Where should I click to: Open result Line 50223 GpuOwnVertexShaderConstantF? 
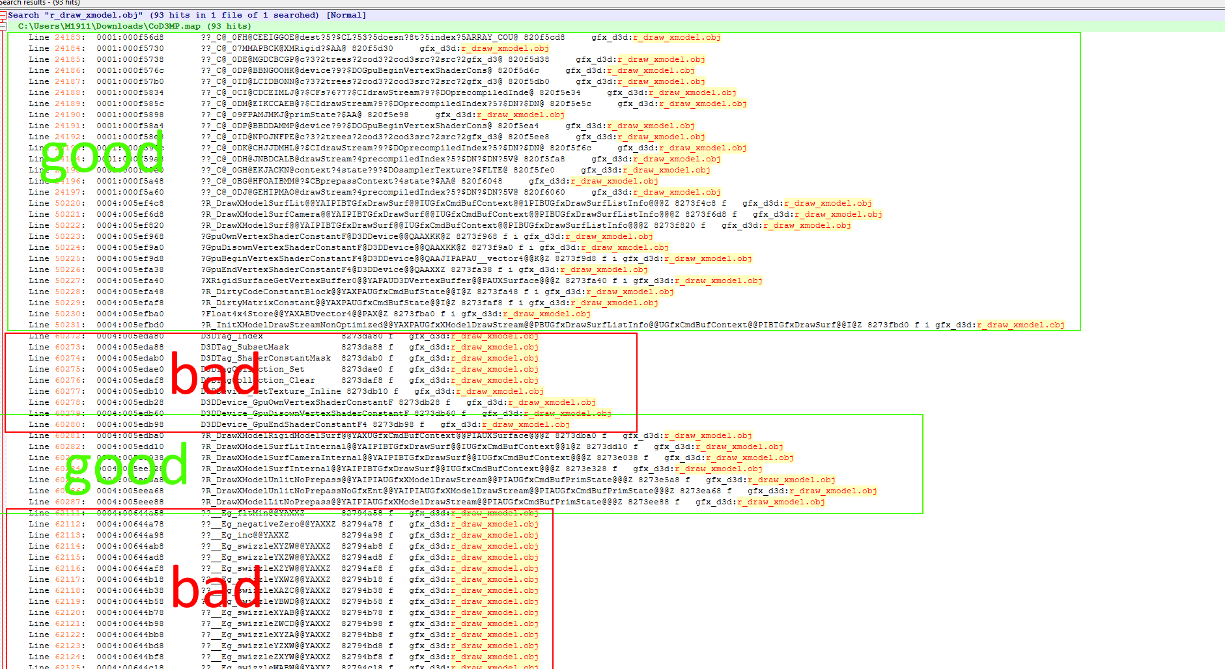(341, 236)
